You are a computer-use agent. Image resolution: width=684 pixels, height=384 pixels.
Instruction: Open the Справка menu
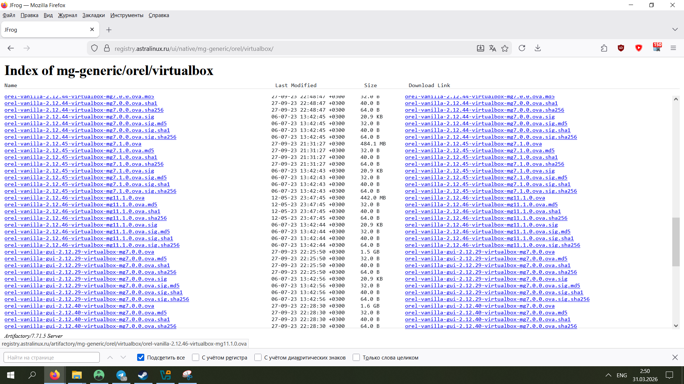159,15
